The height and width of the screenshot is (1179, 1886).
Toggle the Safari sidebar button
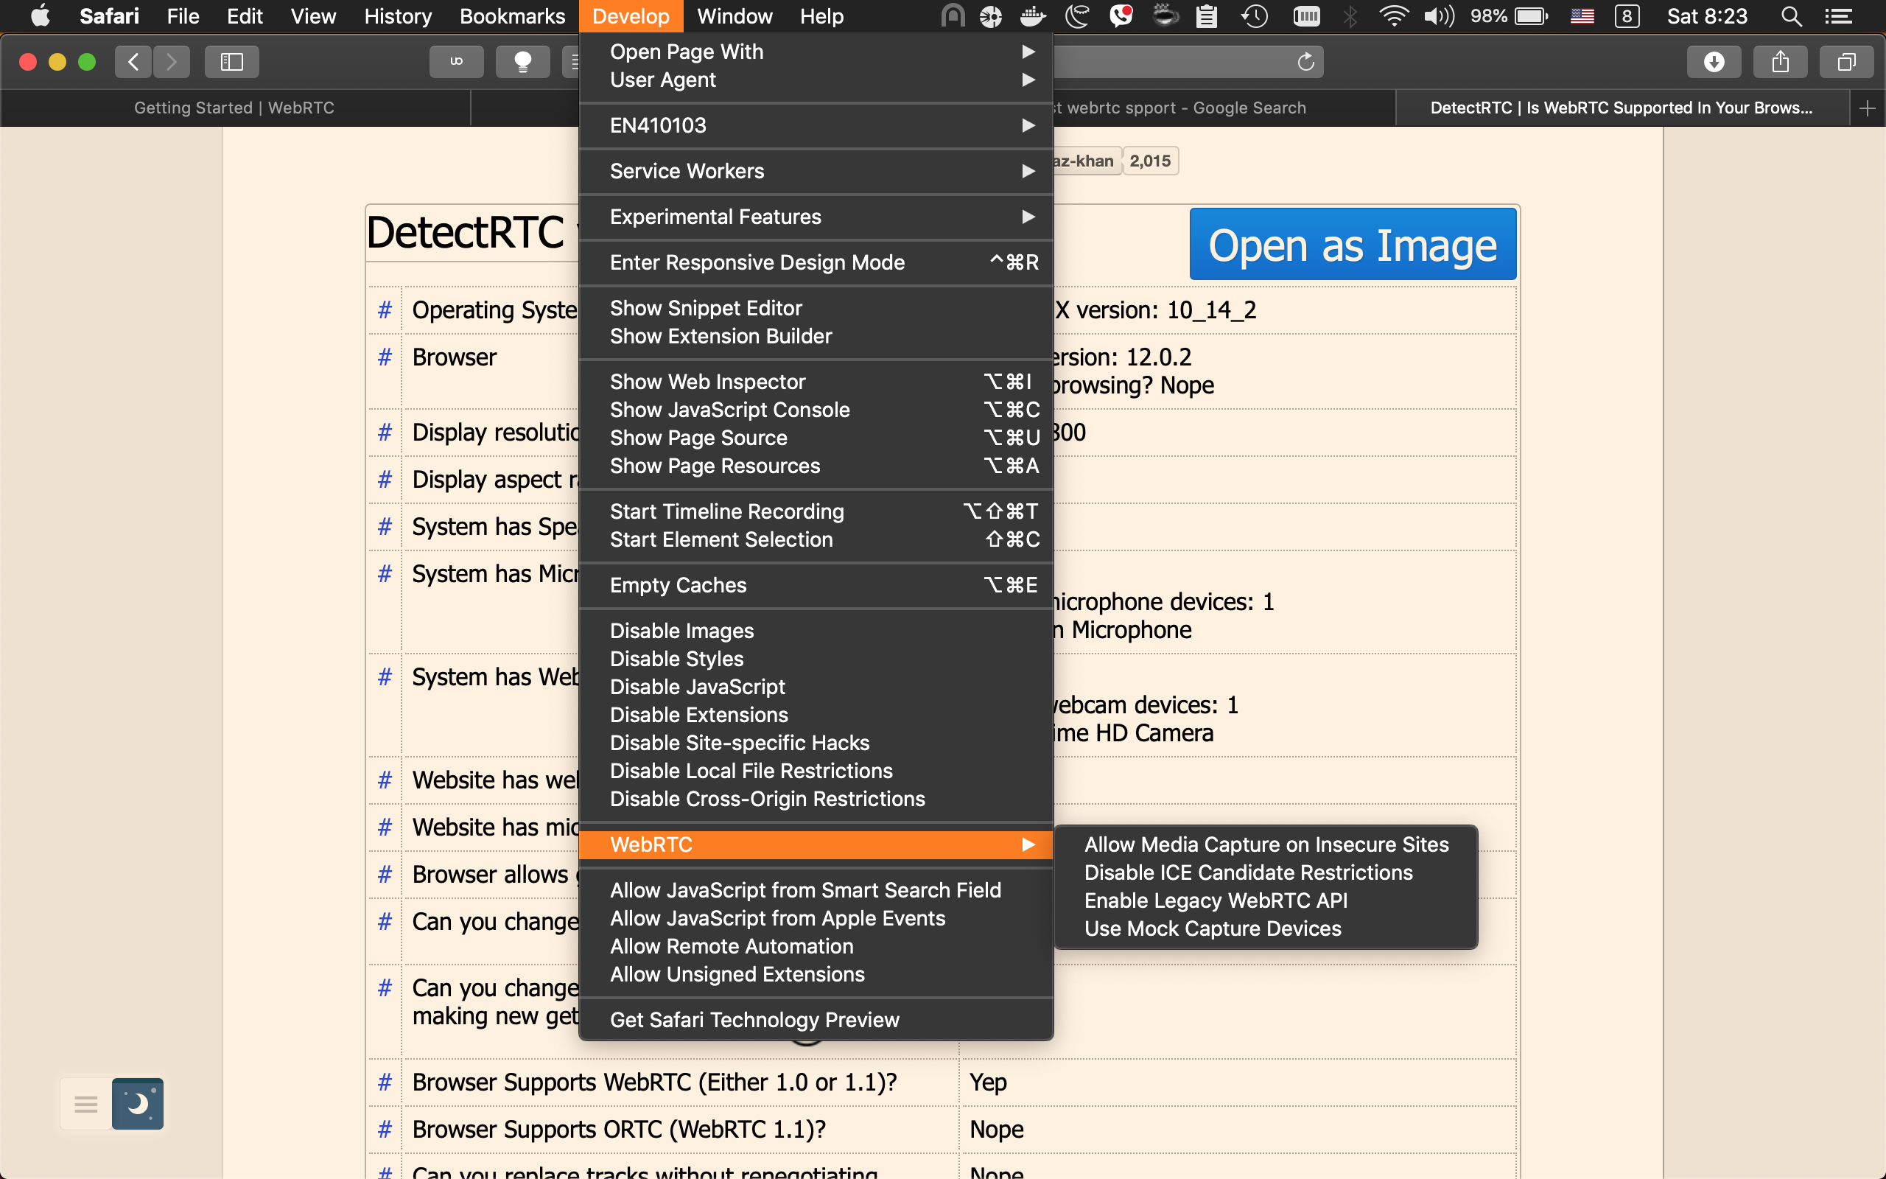231,62
